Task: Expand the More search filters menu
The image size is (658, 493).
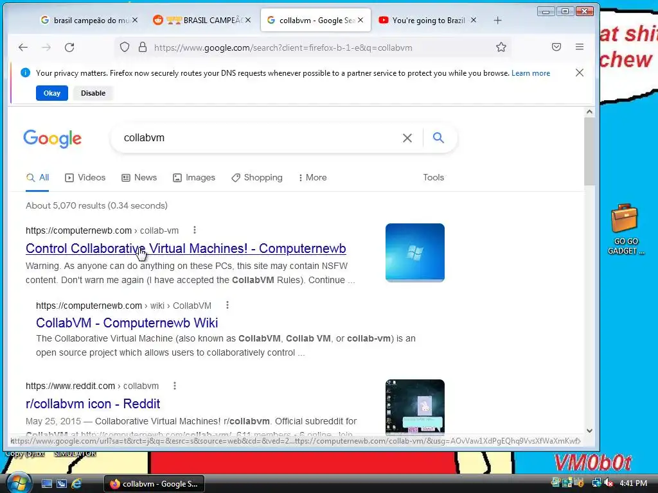Action: pyautogui.click(x=313, y=177)
